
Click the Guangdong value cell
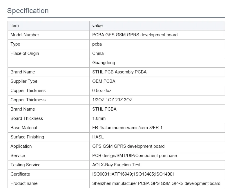104,63
